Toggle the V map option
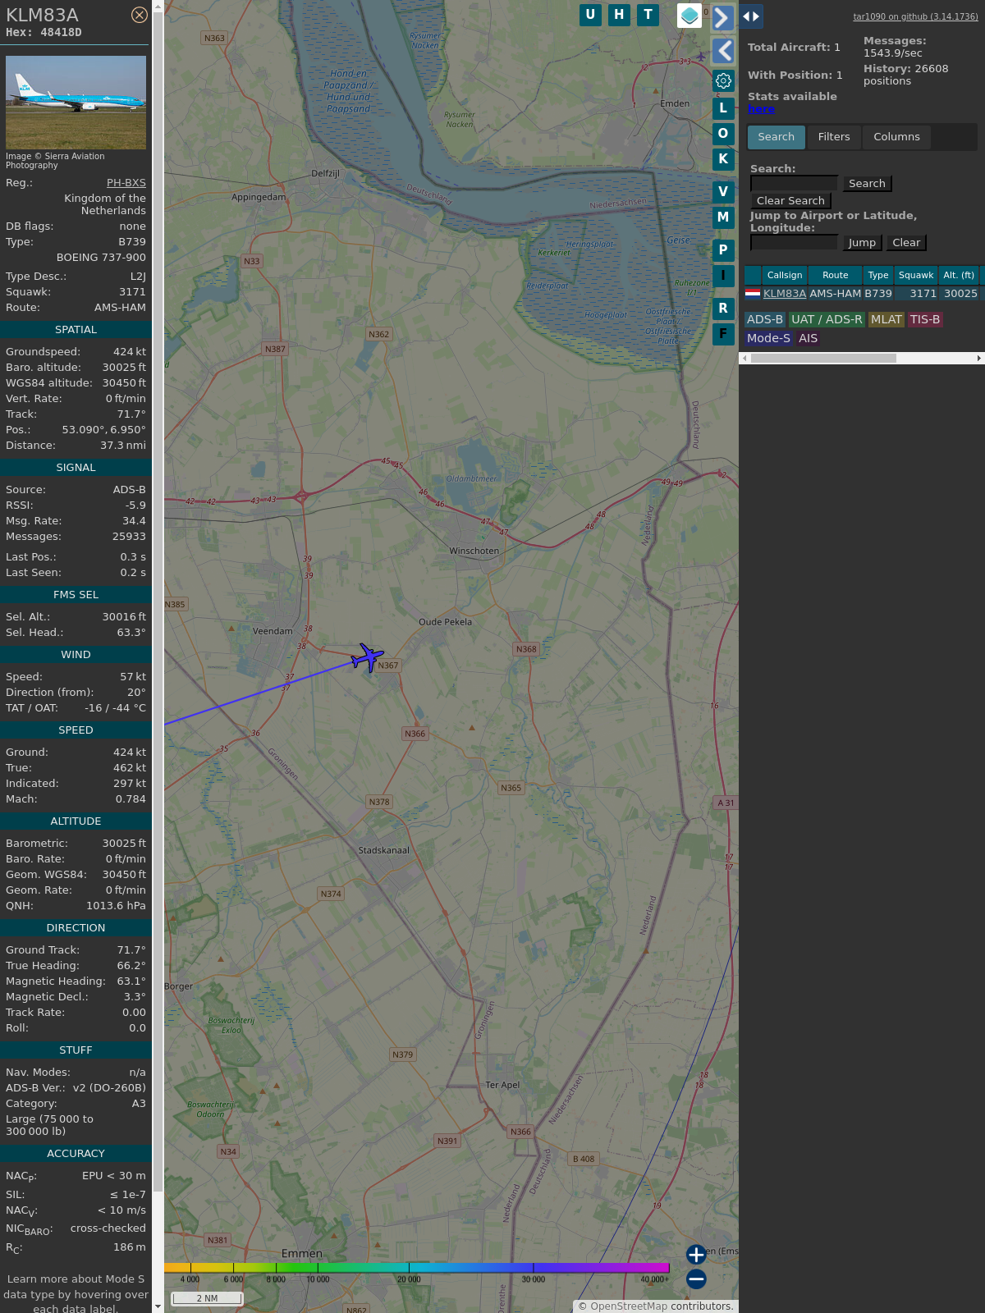The width and height of the screenshot is (985, 1313). point(723,191)
